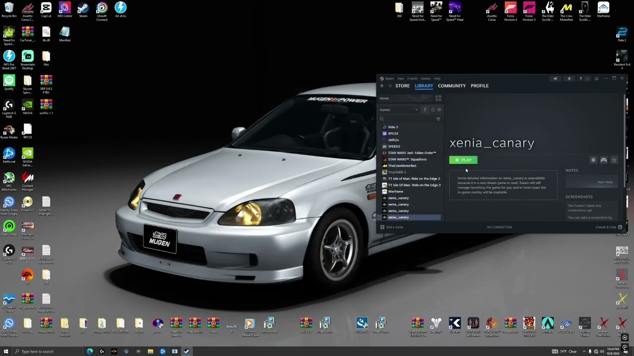Click the Steam back navigation arrow
The image size is (634, 356).
pos(382,86)
